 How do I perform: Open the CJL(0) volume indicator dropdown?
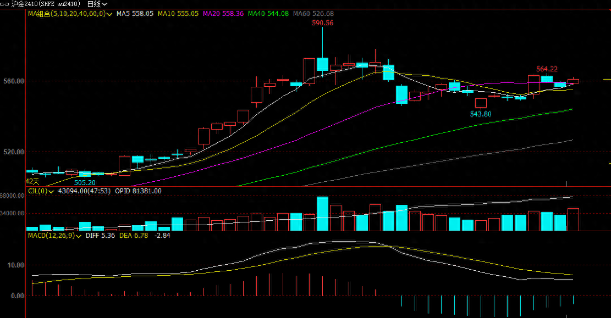click(x=51, y=191)
